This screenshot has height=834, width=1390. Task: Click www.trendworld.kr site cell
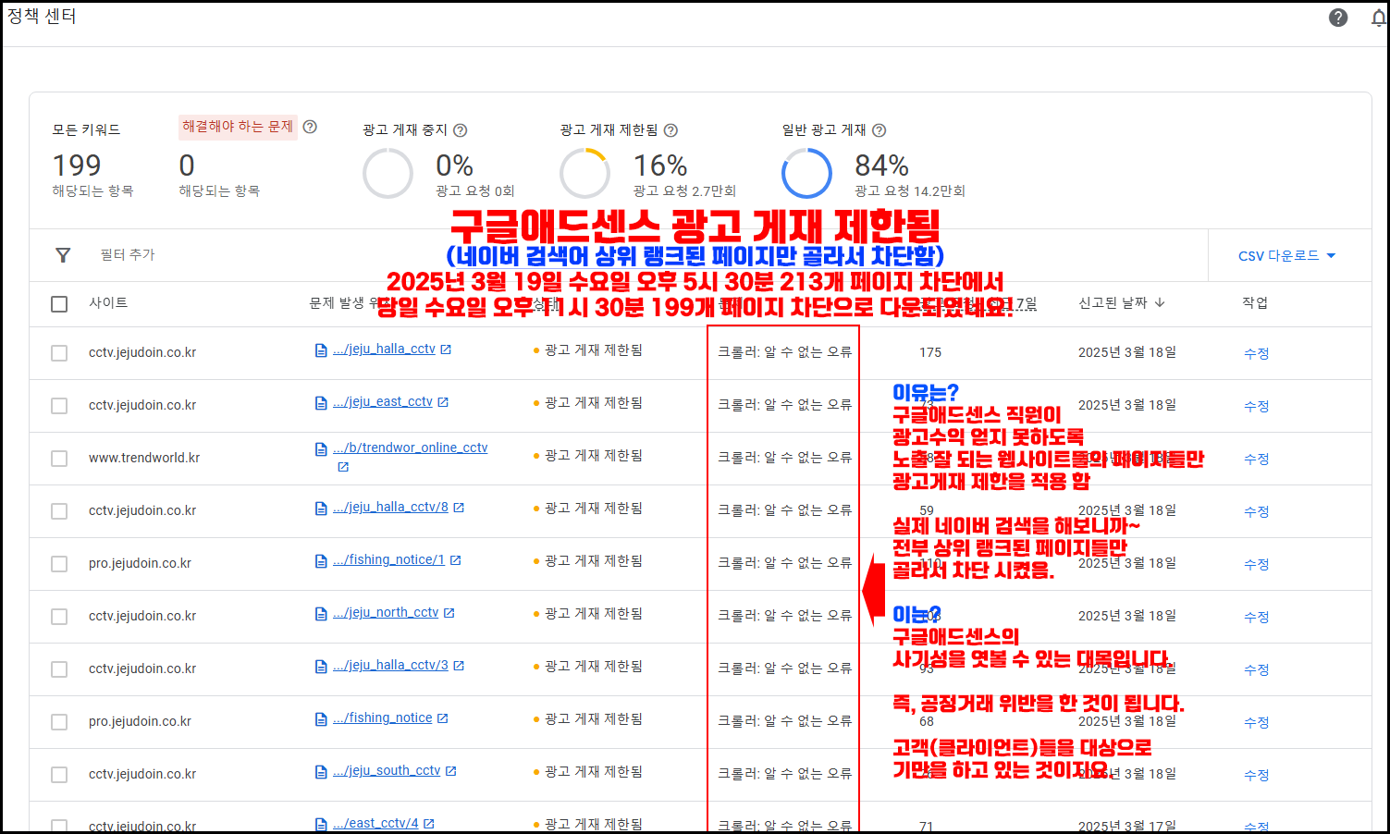click(144, 458)
